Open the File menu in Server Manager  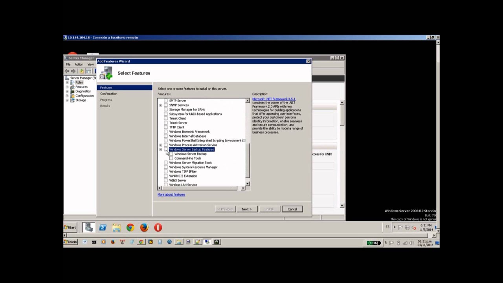(x=68, y=64)
